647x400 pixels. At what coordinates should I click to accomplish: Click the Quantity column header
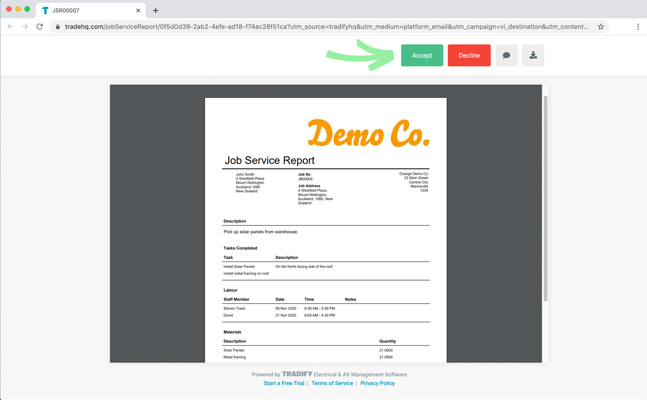(x=387, y=341)
